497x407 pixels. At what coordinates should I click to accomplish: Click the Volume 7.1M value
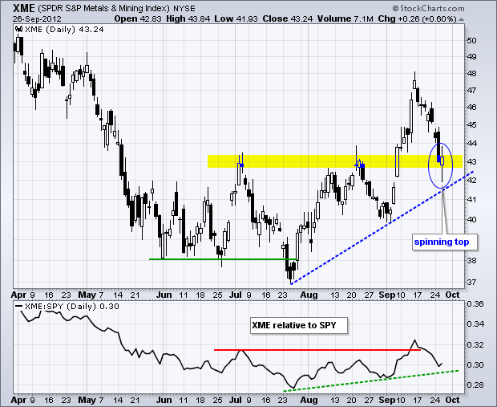coord(345,18)
